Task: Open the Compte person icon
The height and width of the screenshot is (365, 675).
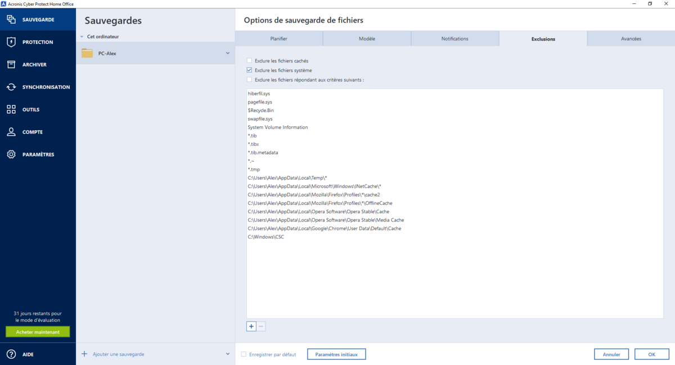Action: 11,132
